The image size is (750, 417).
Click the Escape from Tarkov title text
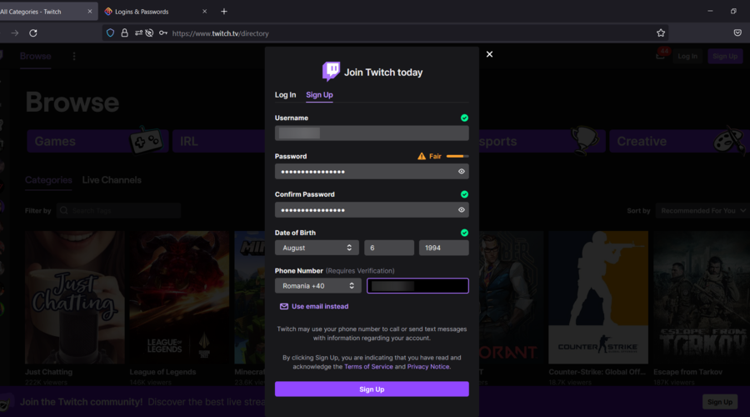(x=687, y=372)
